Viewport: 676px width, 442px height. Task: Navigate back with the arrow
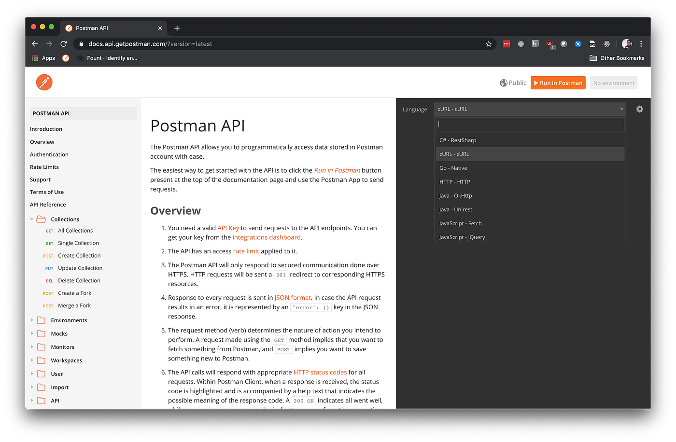[34, 43]
